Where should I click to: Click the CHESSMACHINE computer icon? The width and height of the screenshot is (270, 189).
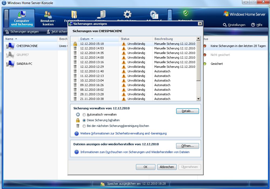(10, 46)
